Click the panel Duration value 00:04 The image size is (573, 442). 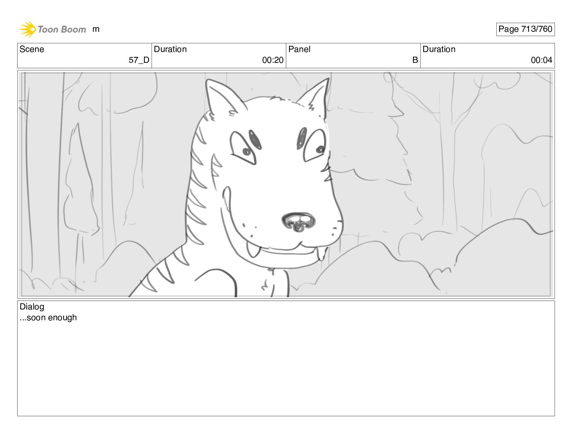coord(542,60)
